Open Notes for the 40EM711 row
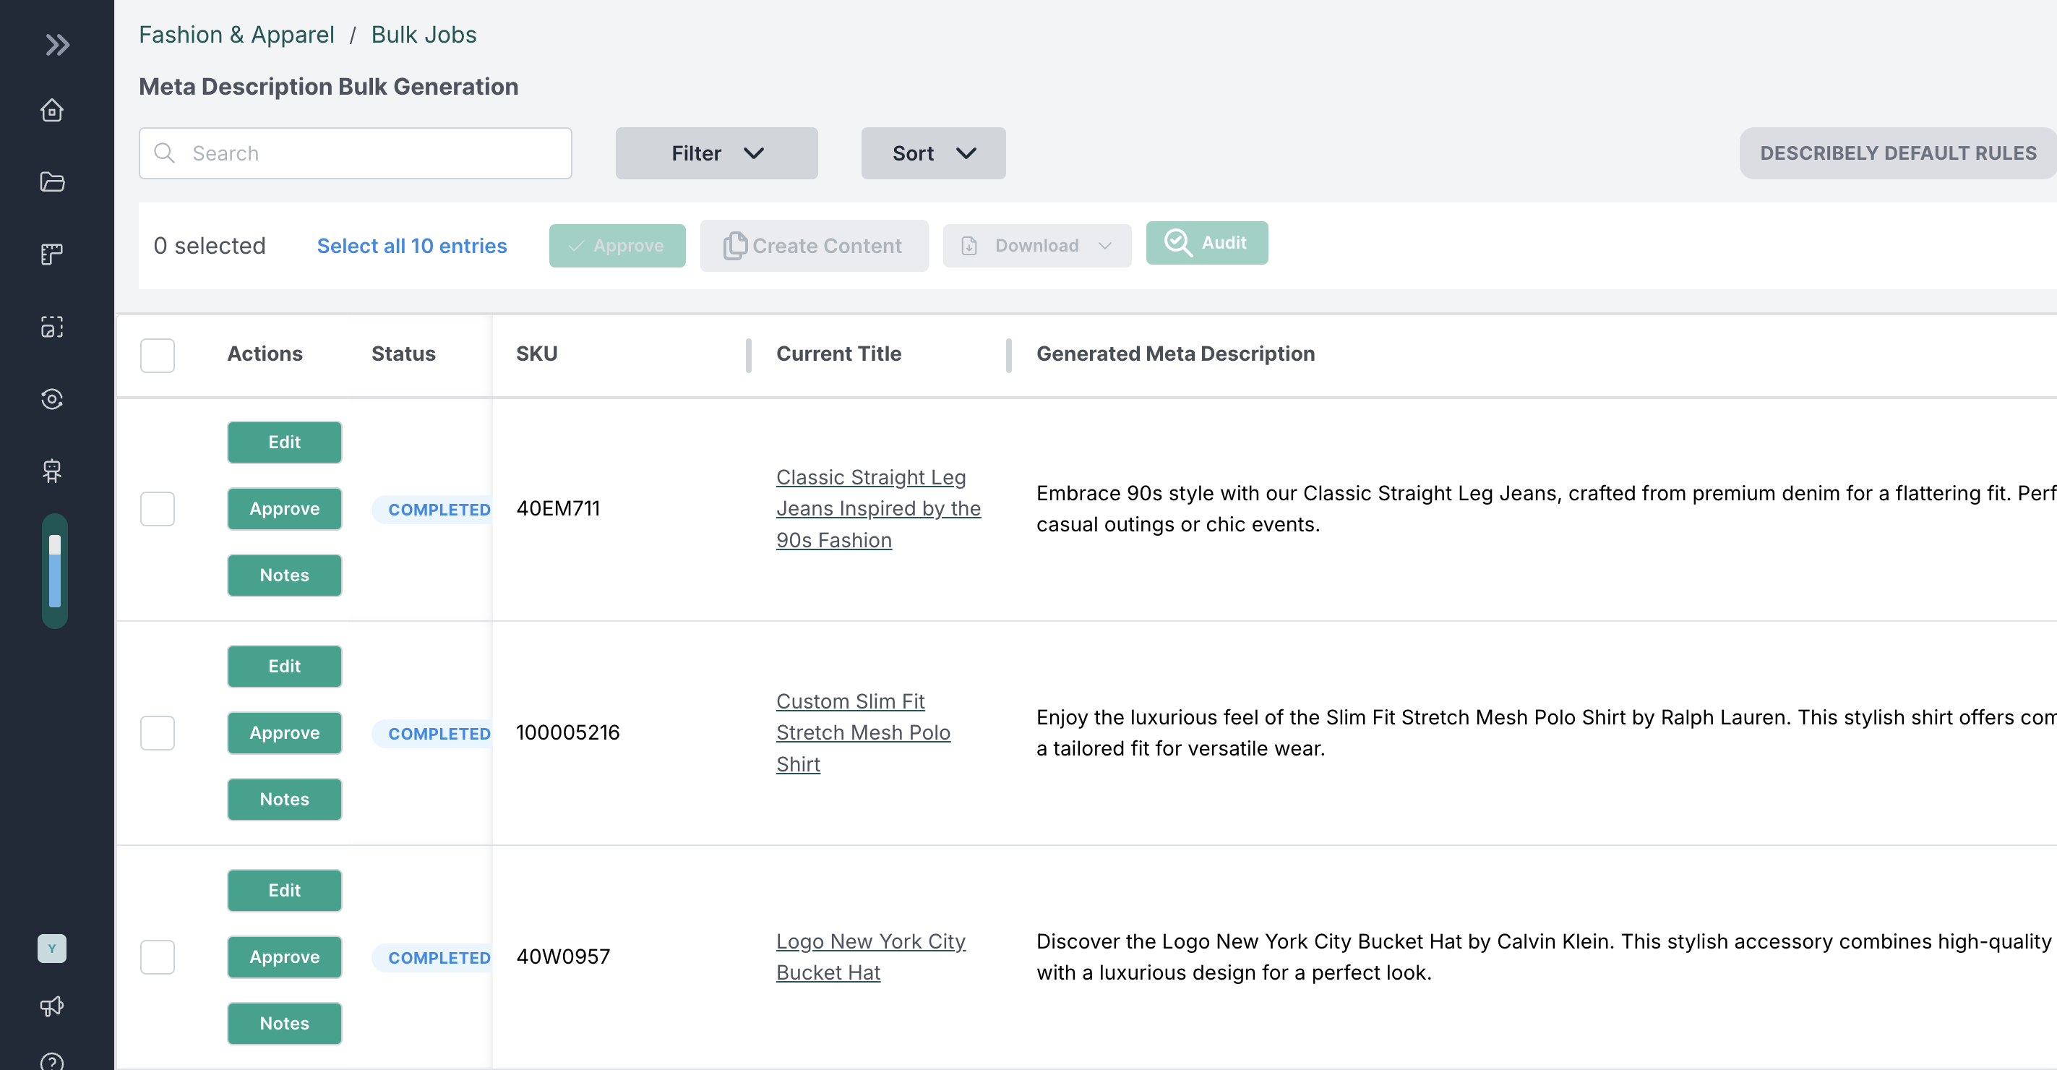This screenshot has width=2057, height=1070. pos(284,575)
